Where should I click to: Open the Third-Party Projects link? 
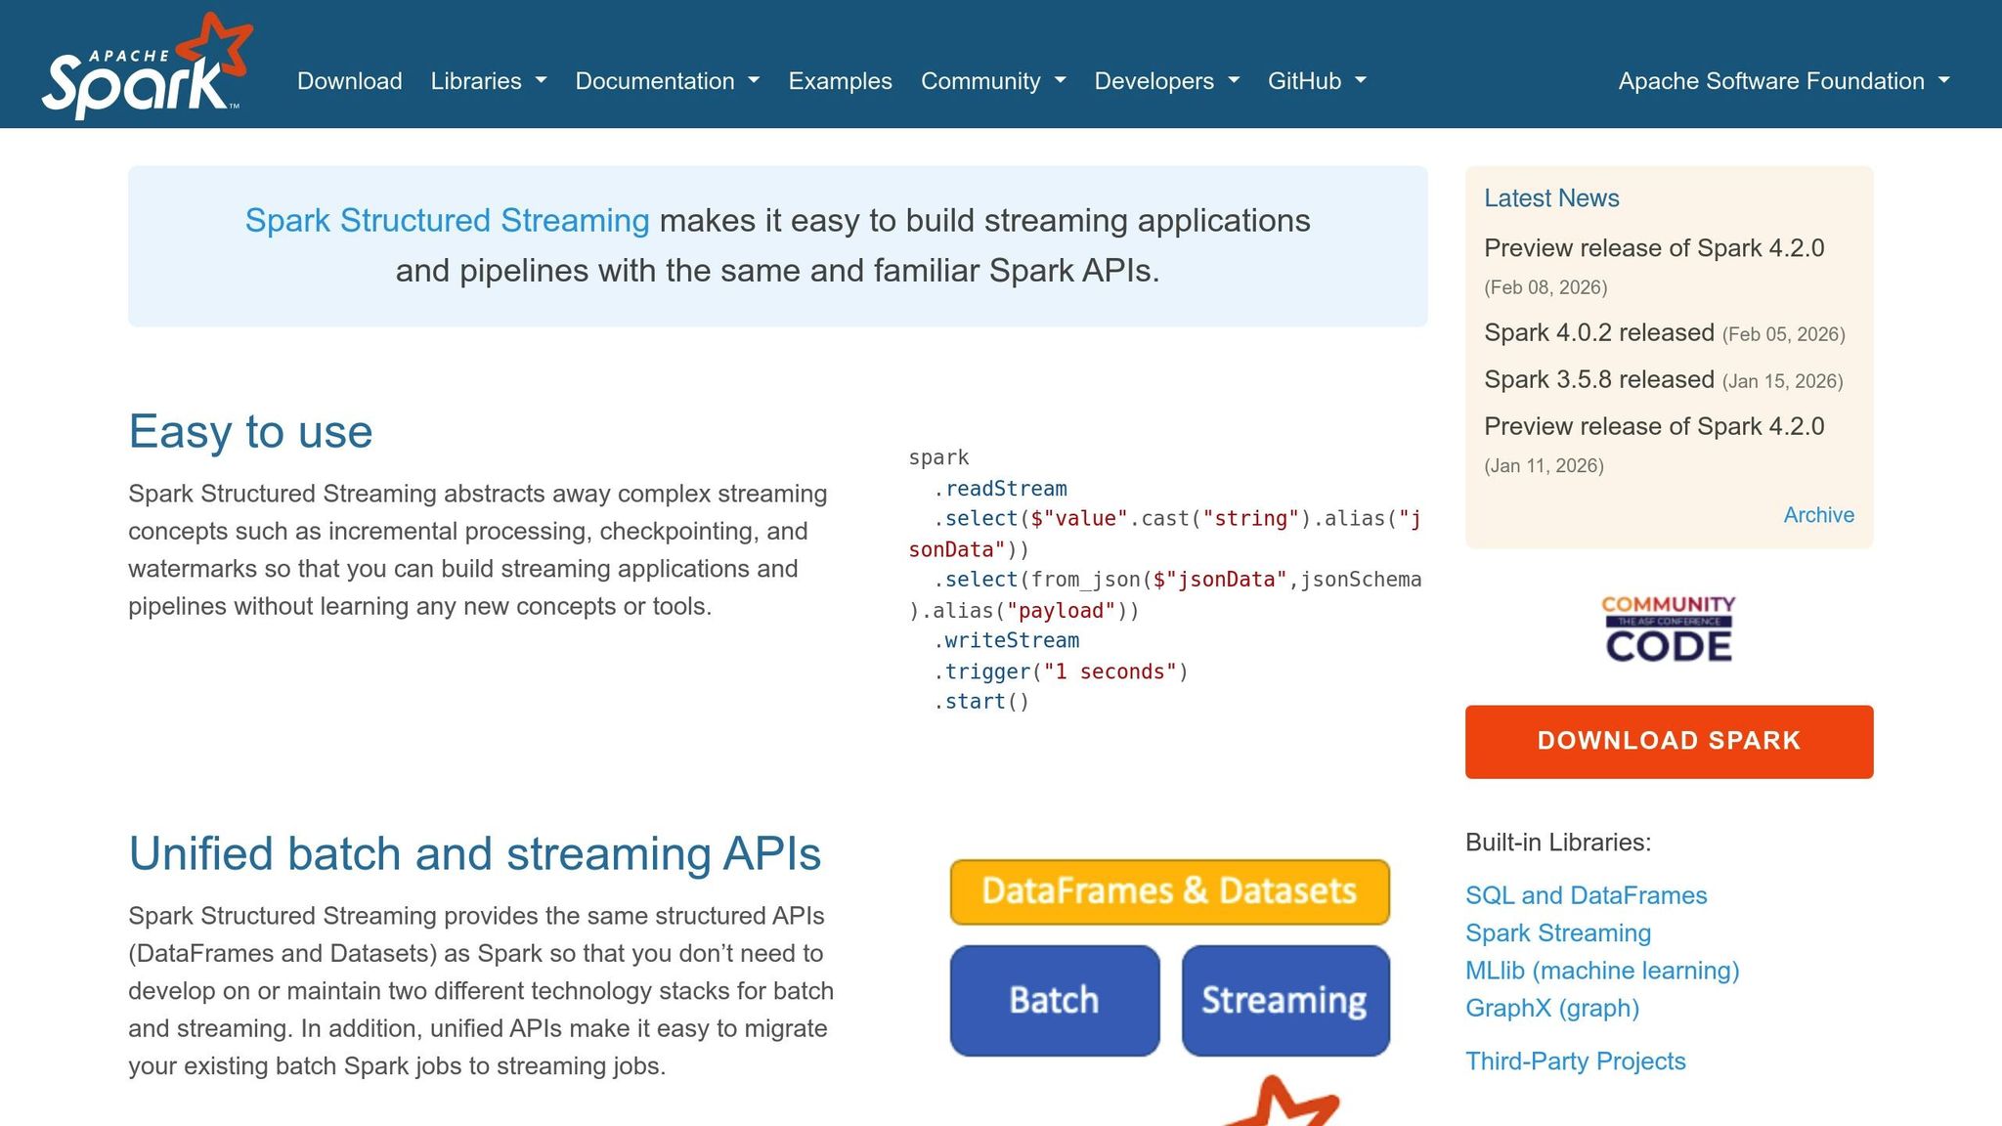coord(1576,1061)
